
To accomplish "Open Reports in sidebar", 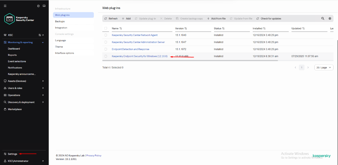I will coord(12,55).
